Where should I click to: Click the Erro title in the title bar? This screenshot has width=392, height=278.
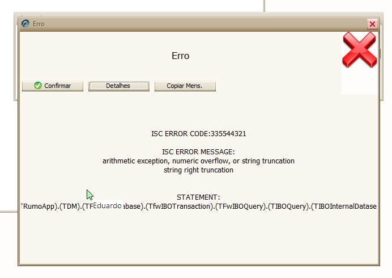coord(39,24)
